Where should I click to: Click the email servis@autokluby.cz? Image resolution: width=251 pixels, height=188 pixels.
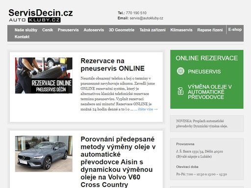pyautogui.click(x=147, y=18)
